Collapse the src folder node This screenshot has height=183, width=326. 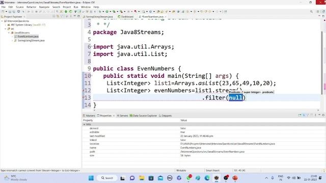coord(6,29)
